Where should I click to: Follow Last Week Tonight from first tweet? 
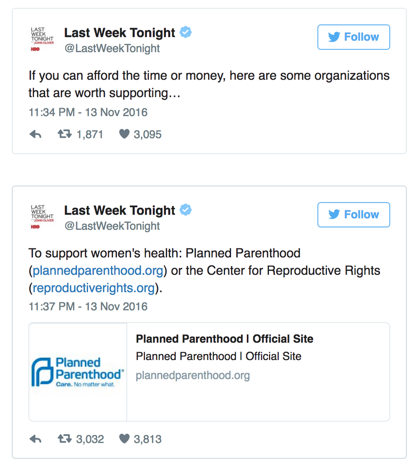click(354, 37)
